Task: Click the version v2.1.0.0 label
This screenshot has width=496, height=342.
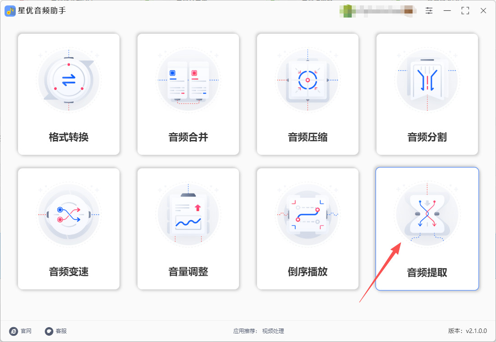Action: (468, 331)
